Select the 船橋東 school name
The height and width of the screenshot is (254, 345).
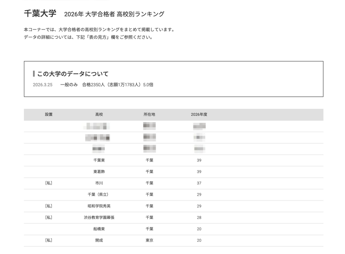(x=99, y=229)
